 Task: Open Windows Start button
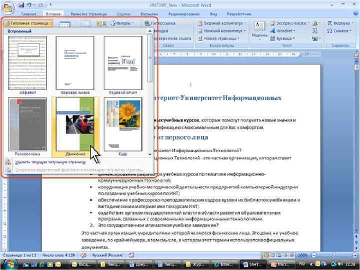tap(10, 264)
